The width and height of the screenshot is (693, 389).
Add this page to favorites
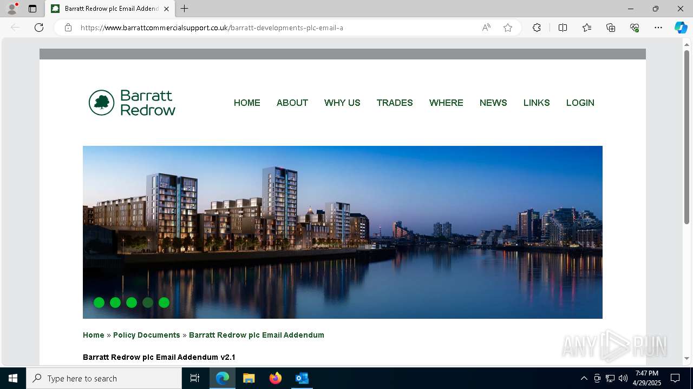pyautogui.click(x=508, y=28)
